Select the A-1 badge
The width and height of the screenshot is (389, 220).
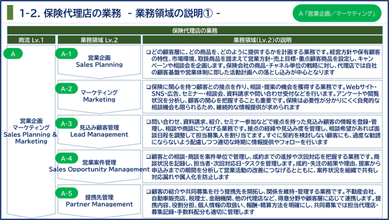click(x=66, y=54)
